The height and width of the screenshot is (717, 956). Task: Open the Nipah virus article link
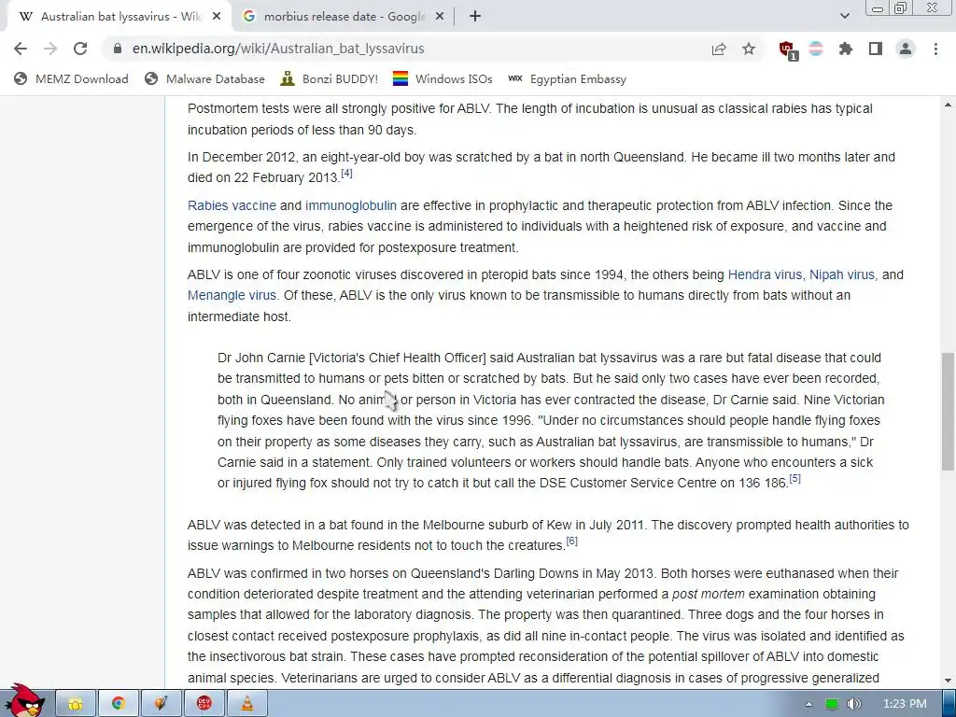(x=842, y=275)
